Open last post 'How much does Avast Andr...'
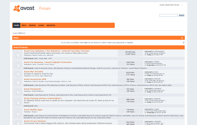This screenshot has width=197, height=125. (x=156, y=111)
